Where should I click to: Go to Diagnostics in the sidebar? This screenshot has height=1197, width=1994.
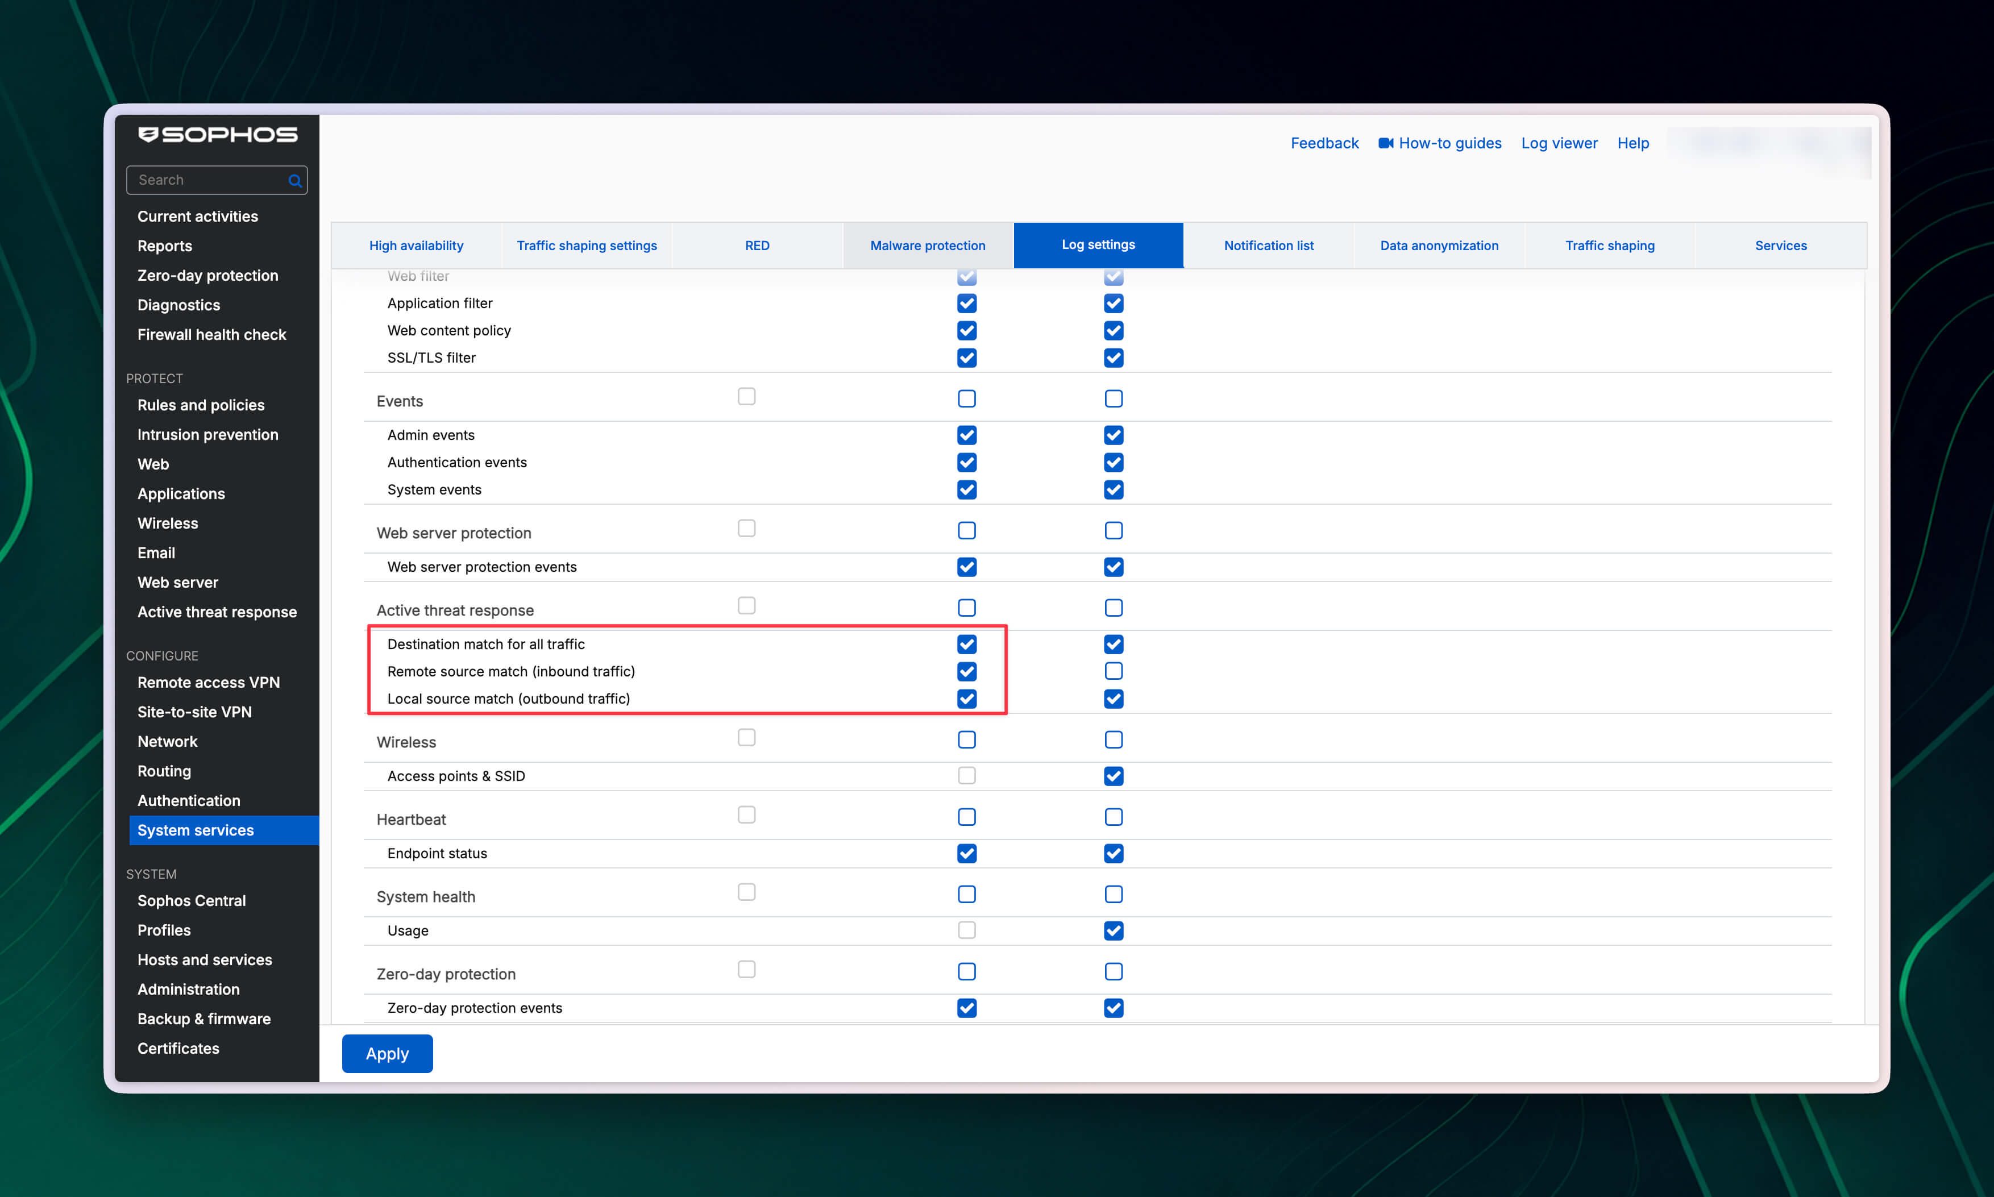click(x=178, y=305)
